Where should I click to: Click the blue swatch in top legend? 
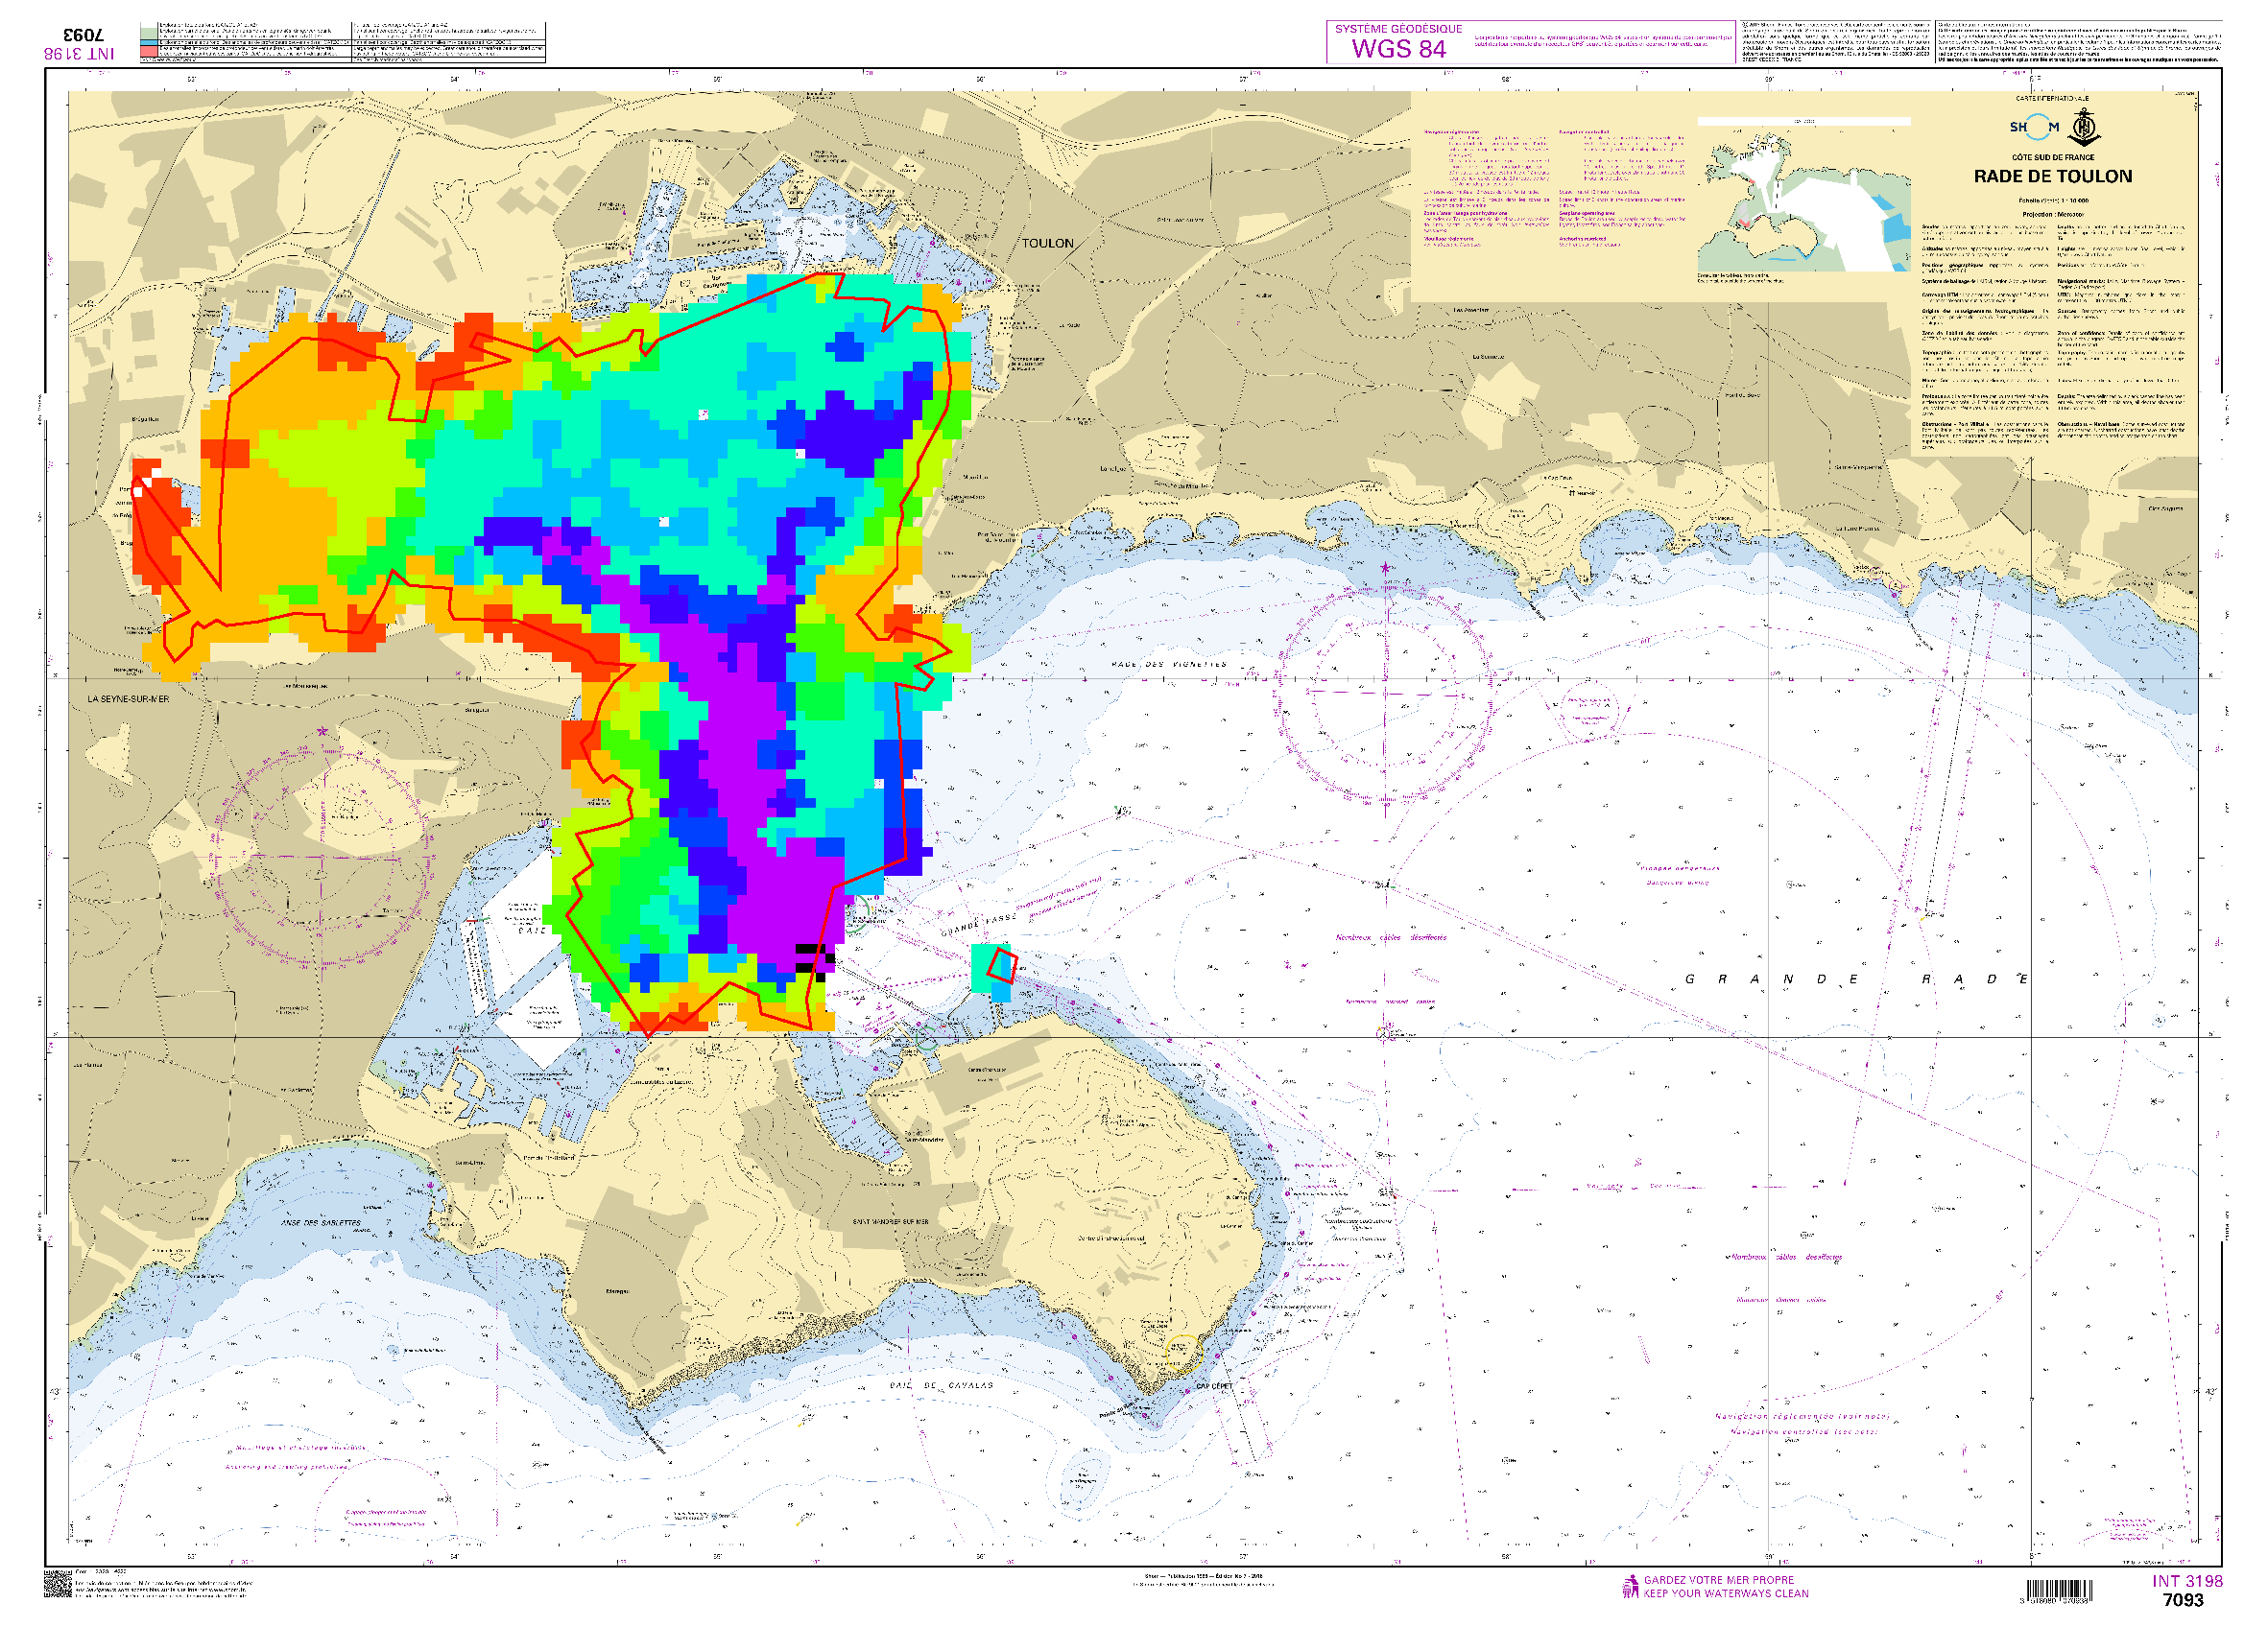(x=148, y=42)
